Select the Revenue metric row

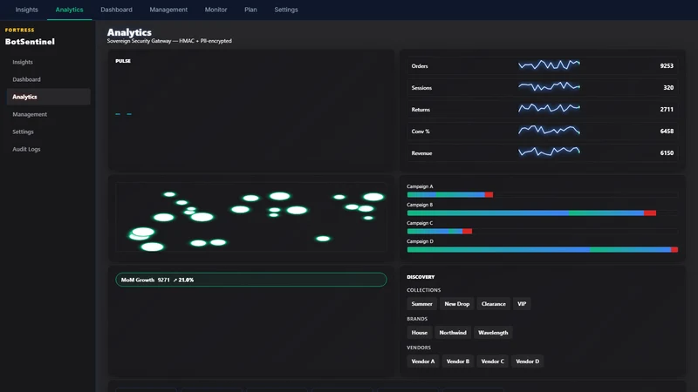pos(542,153)
